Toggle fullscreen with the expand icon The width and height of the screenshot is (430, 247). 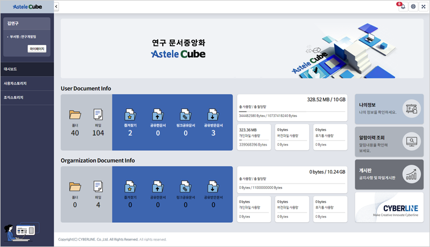point(422,6)
